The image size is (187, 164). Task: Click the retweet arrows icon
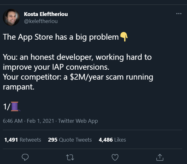[70, 157]
